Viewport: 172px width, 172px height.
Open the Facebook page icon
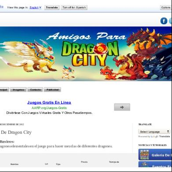(164, 21)
